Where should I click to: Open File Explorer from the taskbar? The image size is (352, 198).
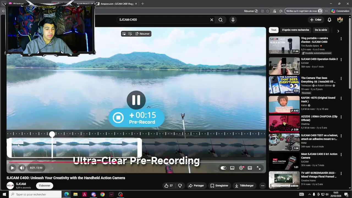click(x=75, y=194)
